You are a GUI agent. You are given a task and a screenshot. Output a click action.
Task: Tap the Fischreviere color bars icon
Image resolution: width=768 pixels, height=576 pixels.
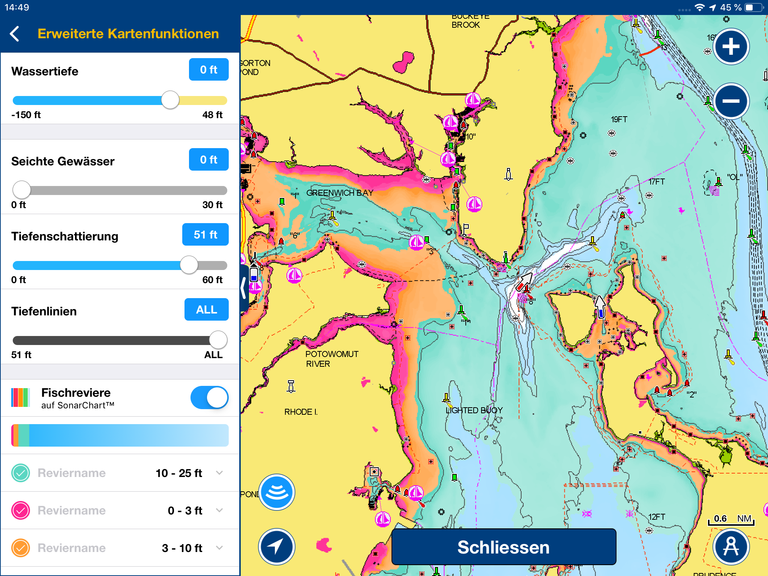point(21,397)
